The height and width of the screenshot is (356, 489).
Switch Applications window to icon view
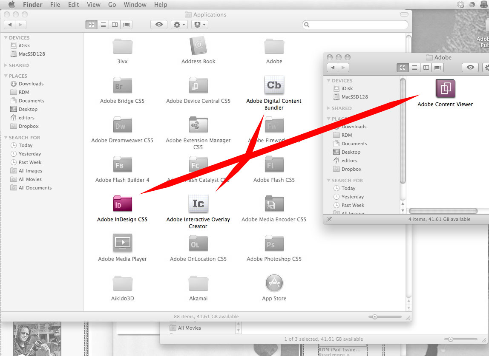(x=92, y=25)
